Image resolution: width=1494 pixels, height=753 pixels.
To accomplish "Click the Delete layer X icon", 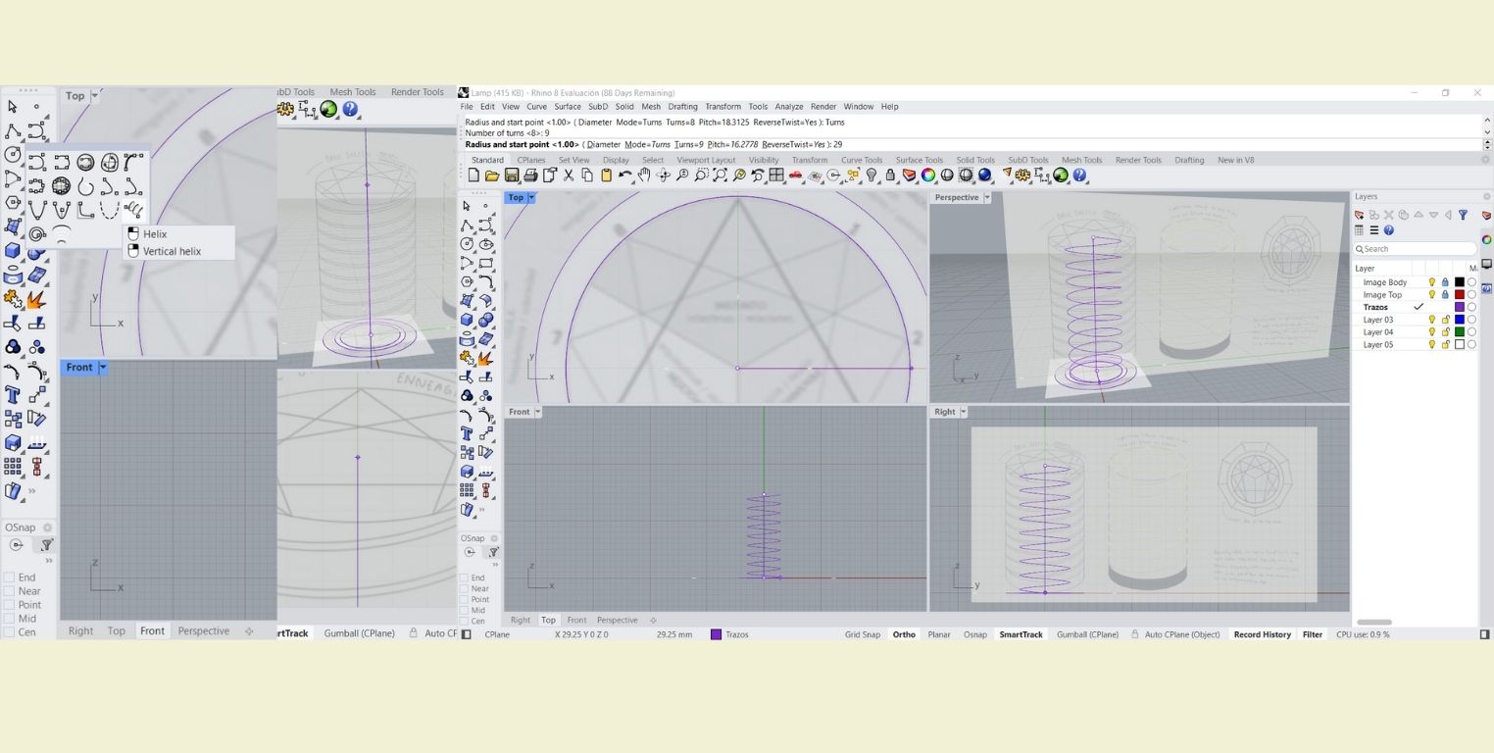I will (1389, 215).
